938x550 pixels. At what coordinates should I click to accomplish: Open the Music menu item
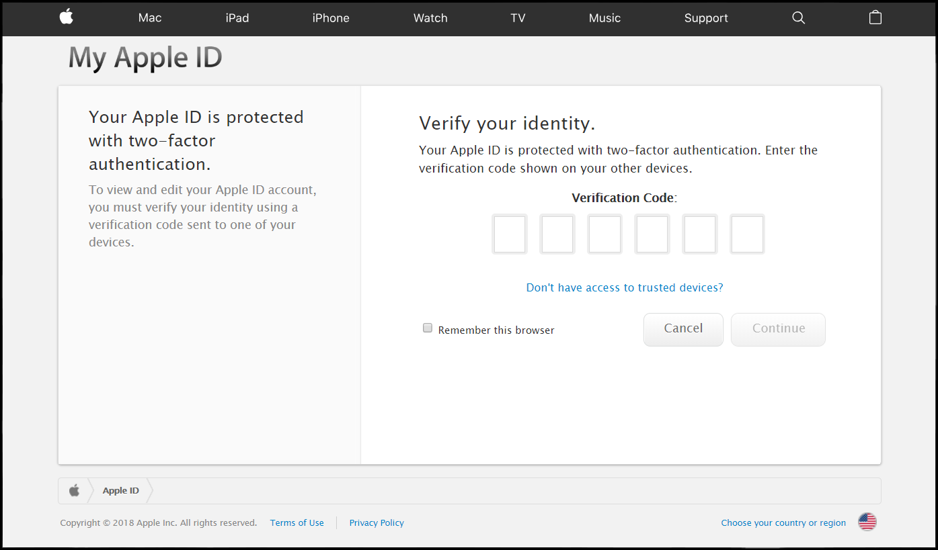pyautogui.click(x=604, y=18)
